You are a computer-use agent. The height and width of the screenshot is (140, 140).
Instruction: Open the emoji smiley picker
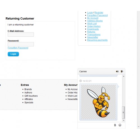point(120,125)
